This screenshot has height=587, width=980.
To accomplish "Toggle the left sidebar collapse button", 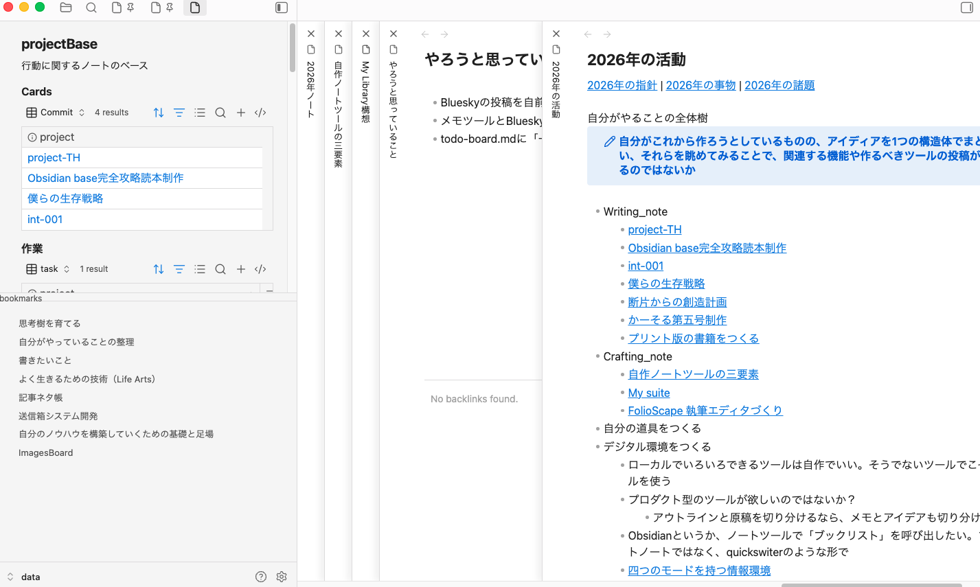I will (282, 8).
